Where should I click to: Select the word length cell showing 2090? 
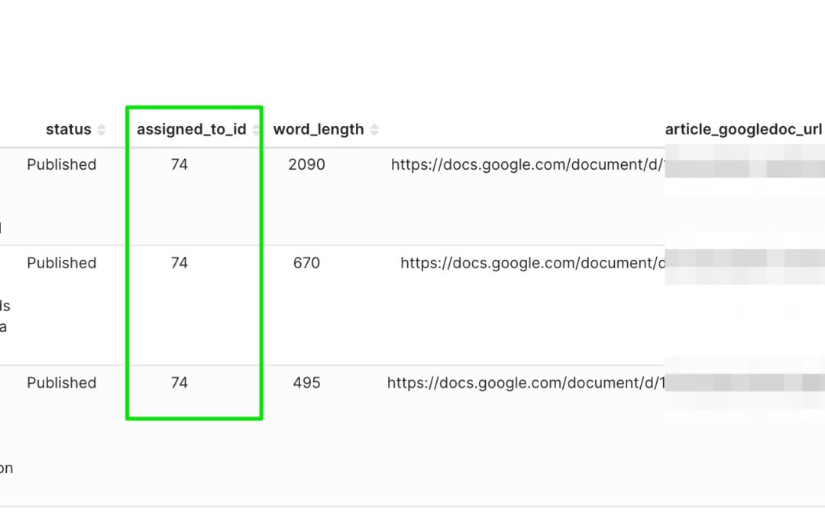click(x=306, y=164)
